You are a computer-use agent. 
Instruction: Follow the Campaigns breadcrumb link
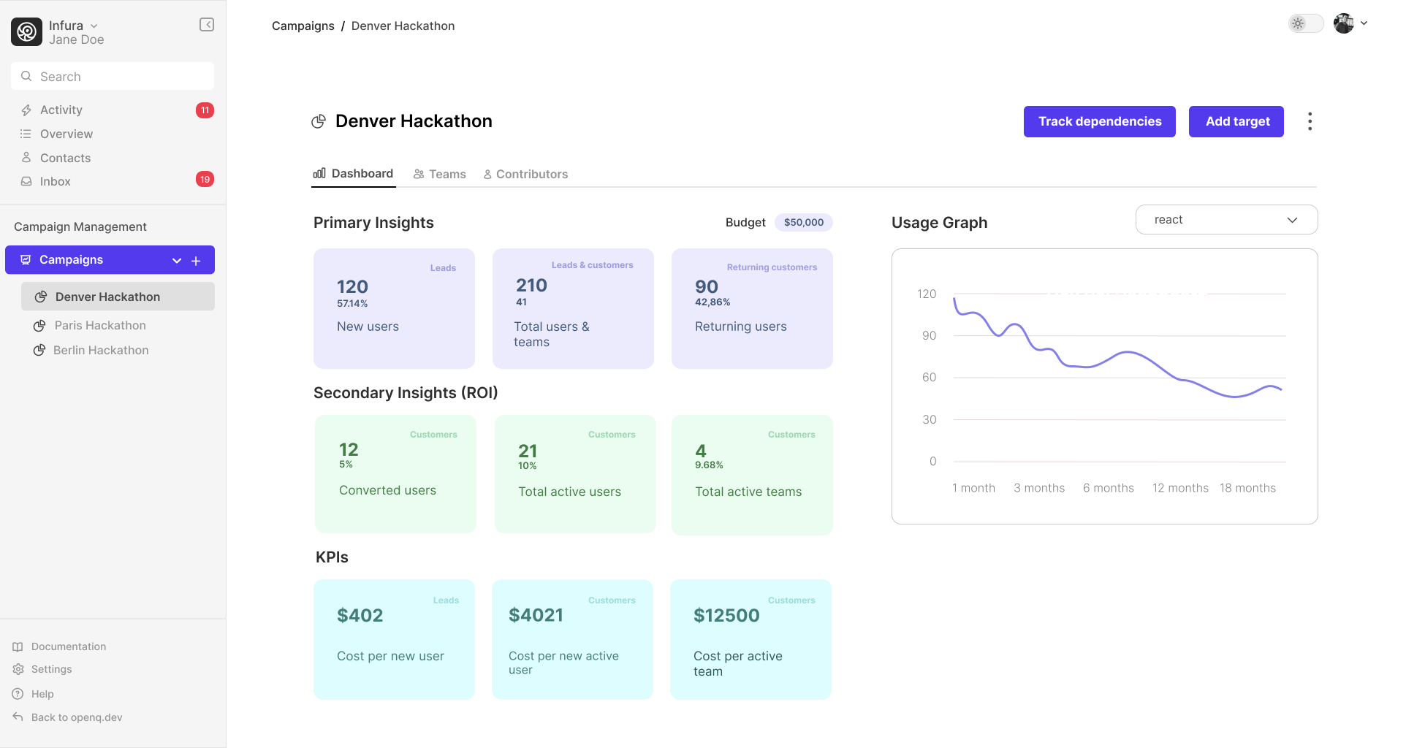[x=303, y=26]
